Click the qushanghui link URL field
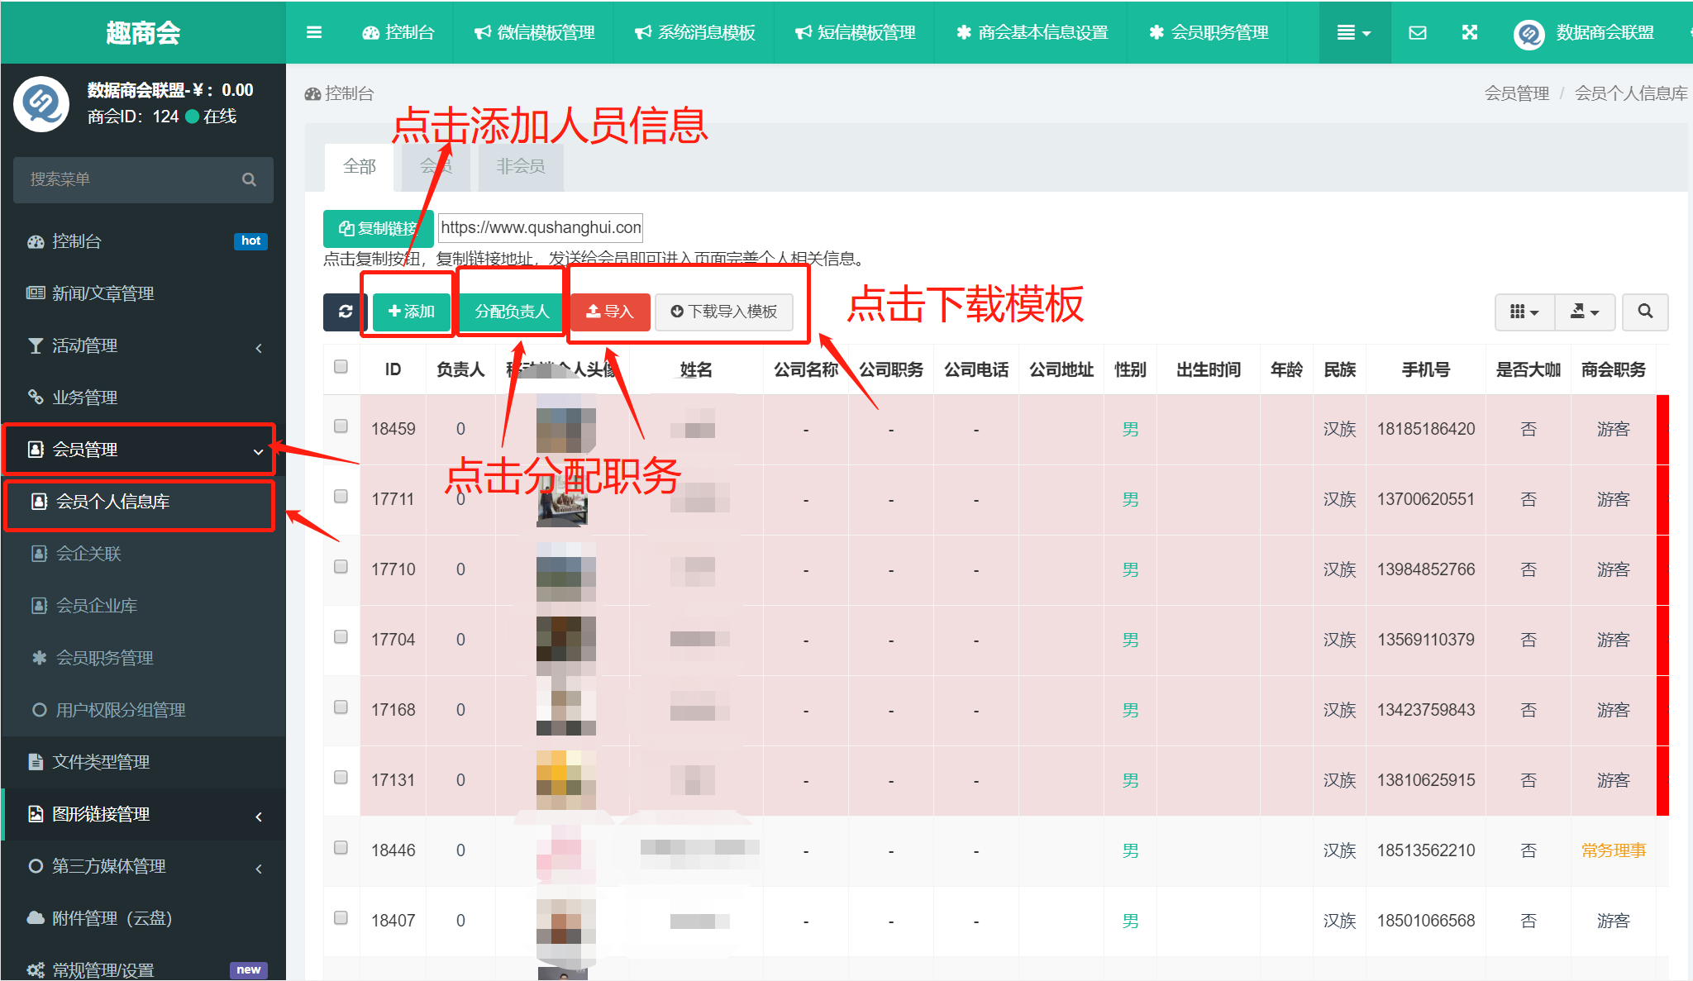 541,227
